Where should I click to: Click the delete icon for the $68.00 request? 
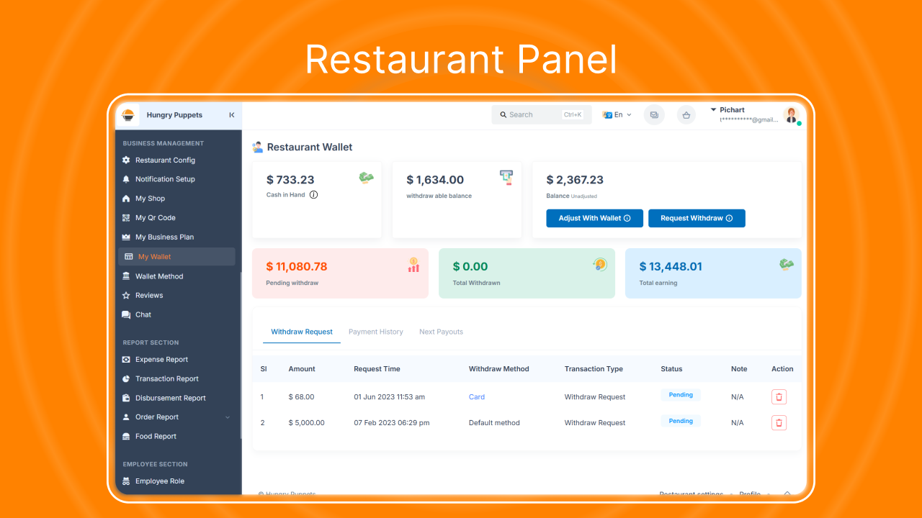tap(779, 396)
